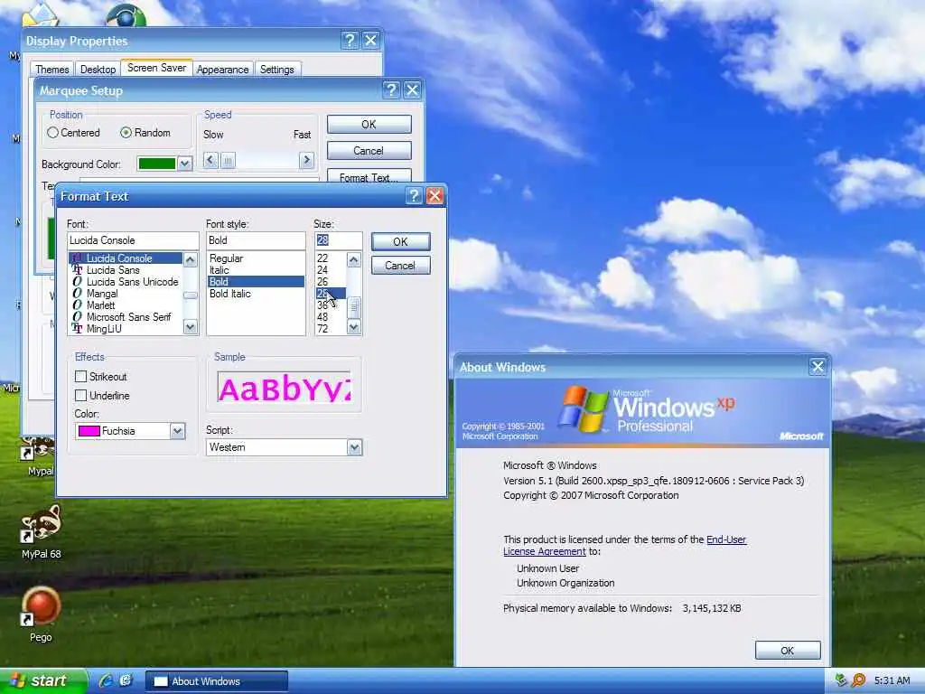Click the Font name input field
The image size is (925, 694).
(x=133, y=240)
